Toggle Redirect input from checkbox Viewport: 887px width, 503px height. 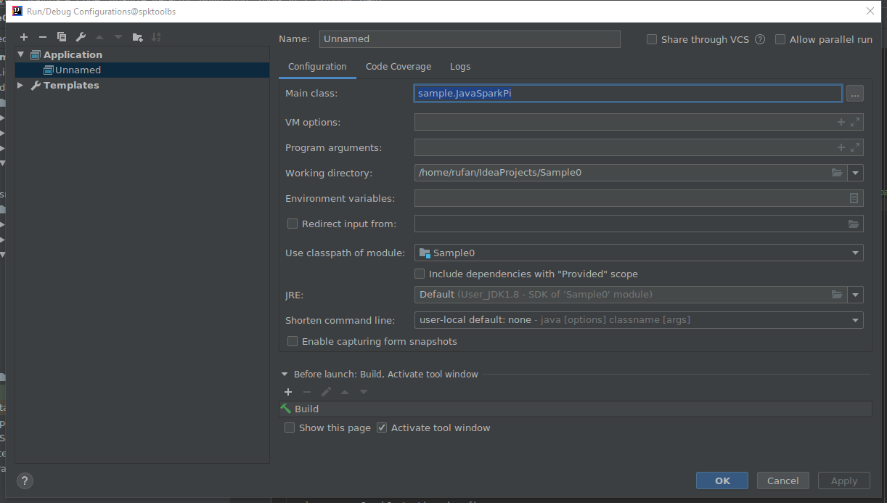[293, 224]
